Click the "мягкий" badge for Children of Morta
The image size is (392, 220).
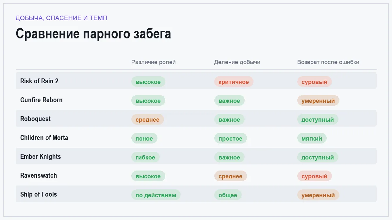(312, 138)
